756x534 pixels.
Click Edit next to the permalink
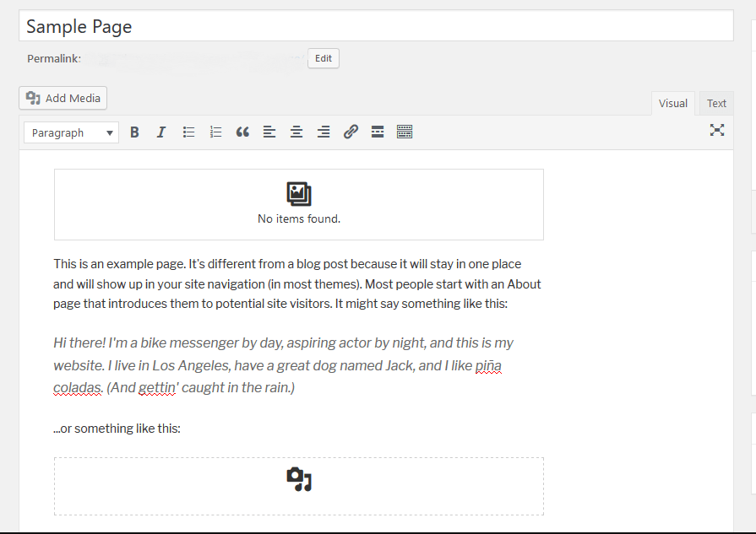click(324, 58)
